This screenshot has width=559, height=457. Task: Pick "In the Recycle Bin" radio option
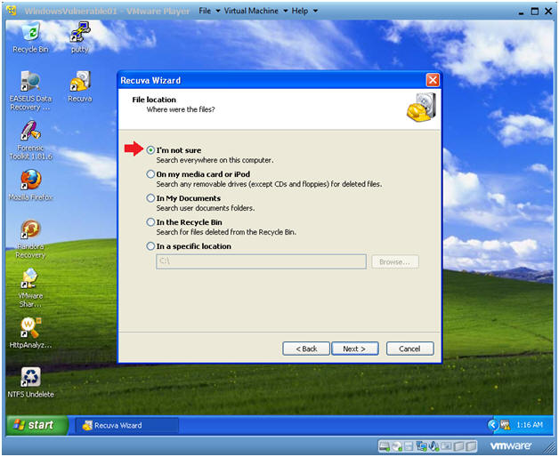[x=150, y=222]
